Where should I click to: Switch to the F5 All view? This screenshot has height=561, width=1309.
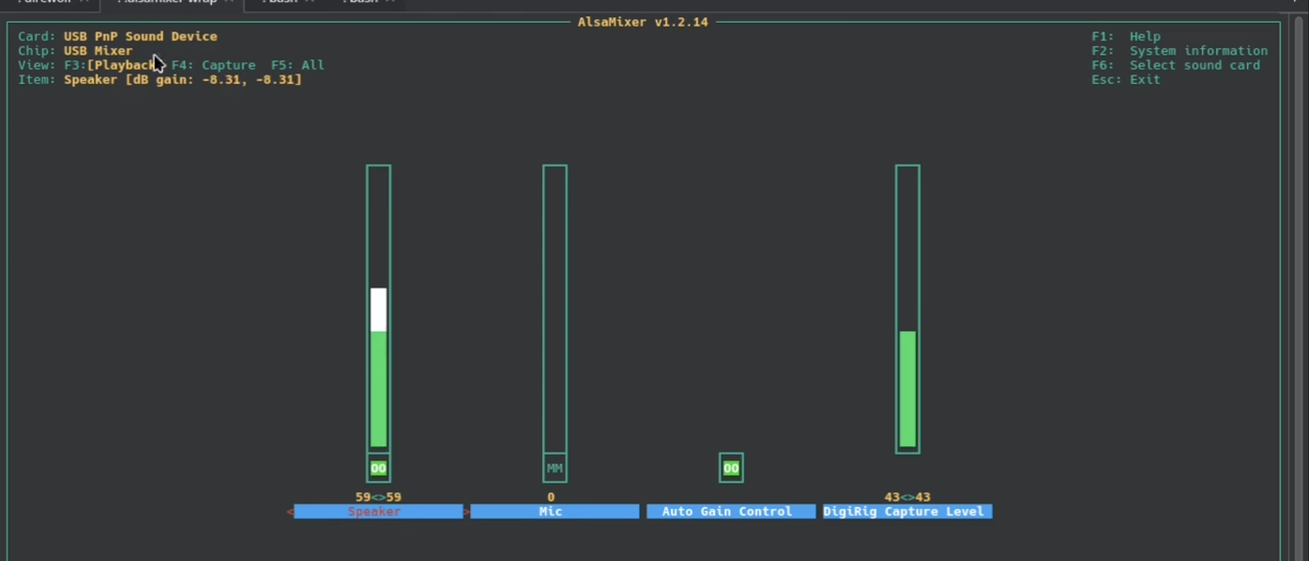[x=298, y=65]
